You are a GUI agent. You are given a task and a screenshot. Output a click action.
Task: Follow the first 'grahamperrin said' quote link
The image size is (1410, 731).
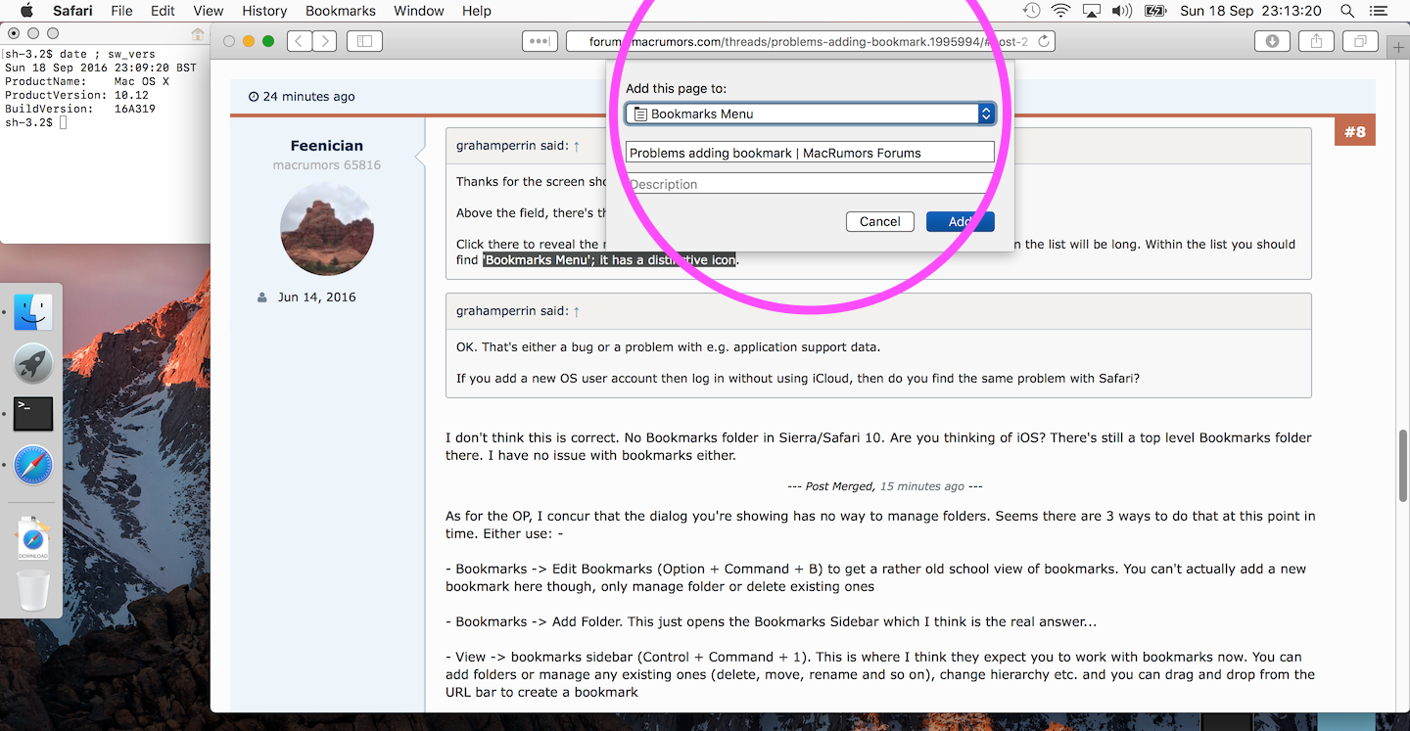pyautogui.click(x=518, y=145)
